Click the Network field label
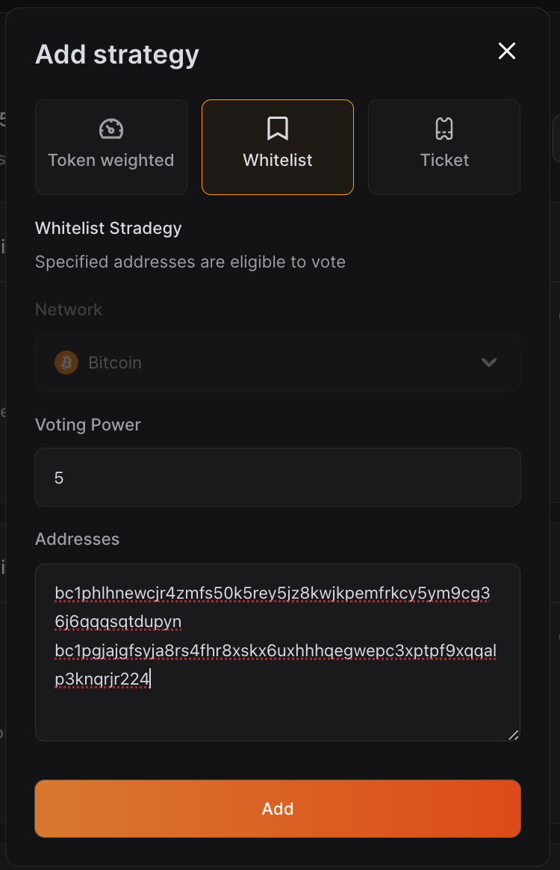 coord(69,309)
